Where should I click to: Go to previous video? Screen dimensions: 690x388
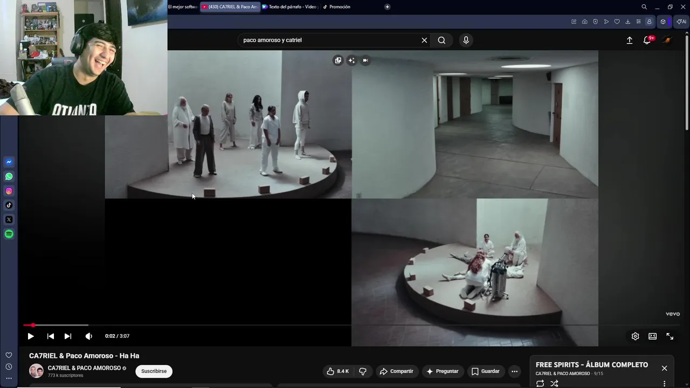51,336
